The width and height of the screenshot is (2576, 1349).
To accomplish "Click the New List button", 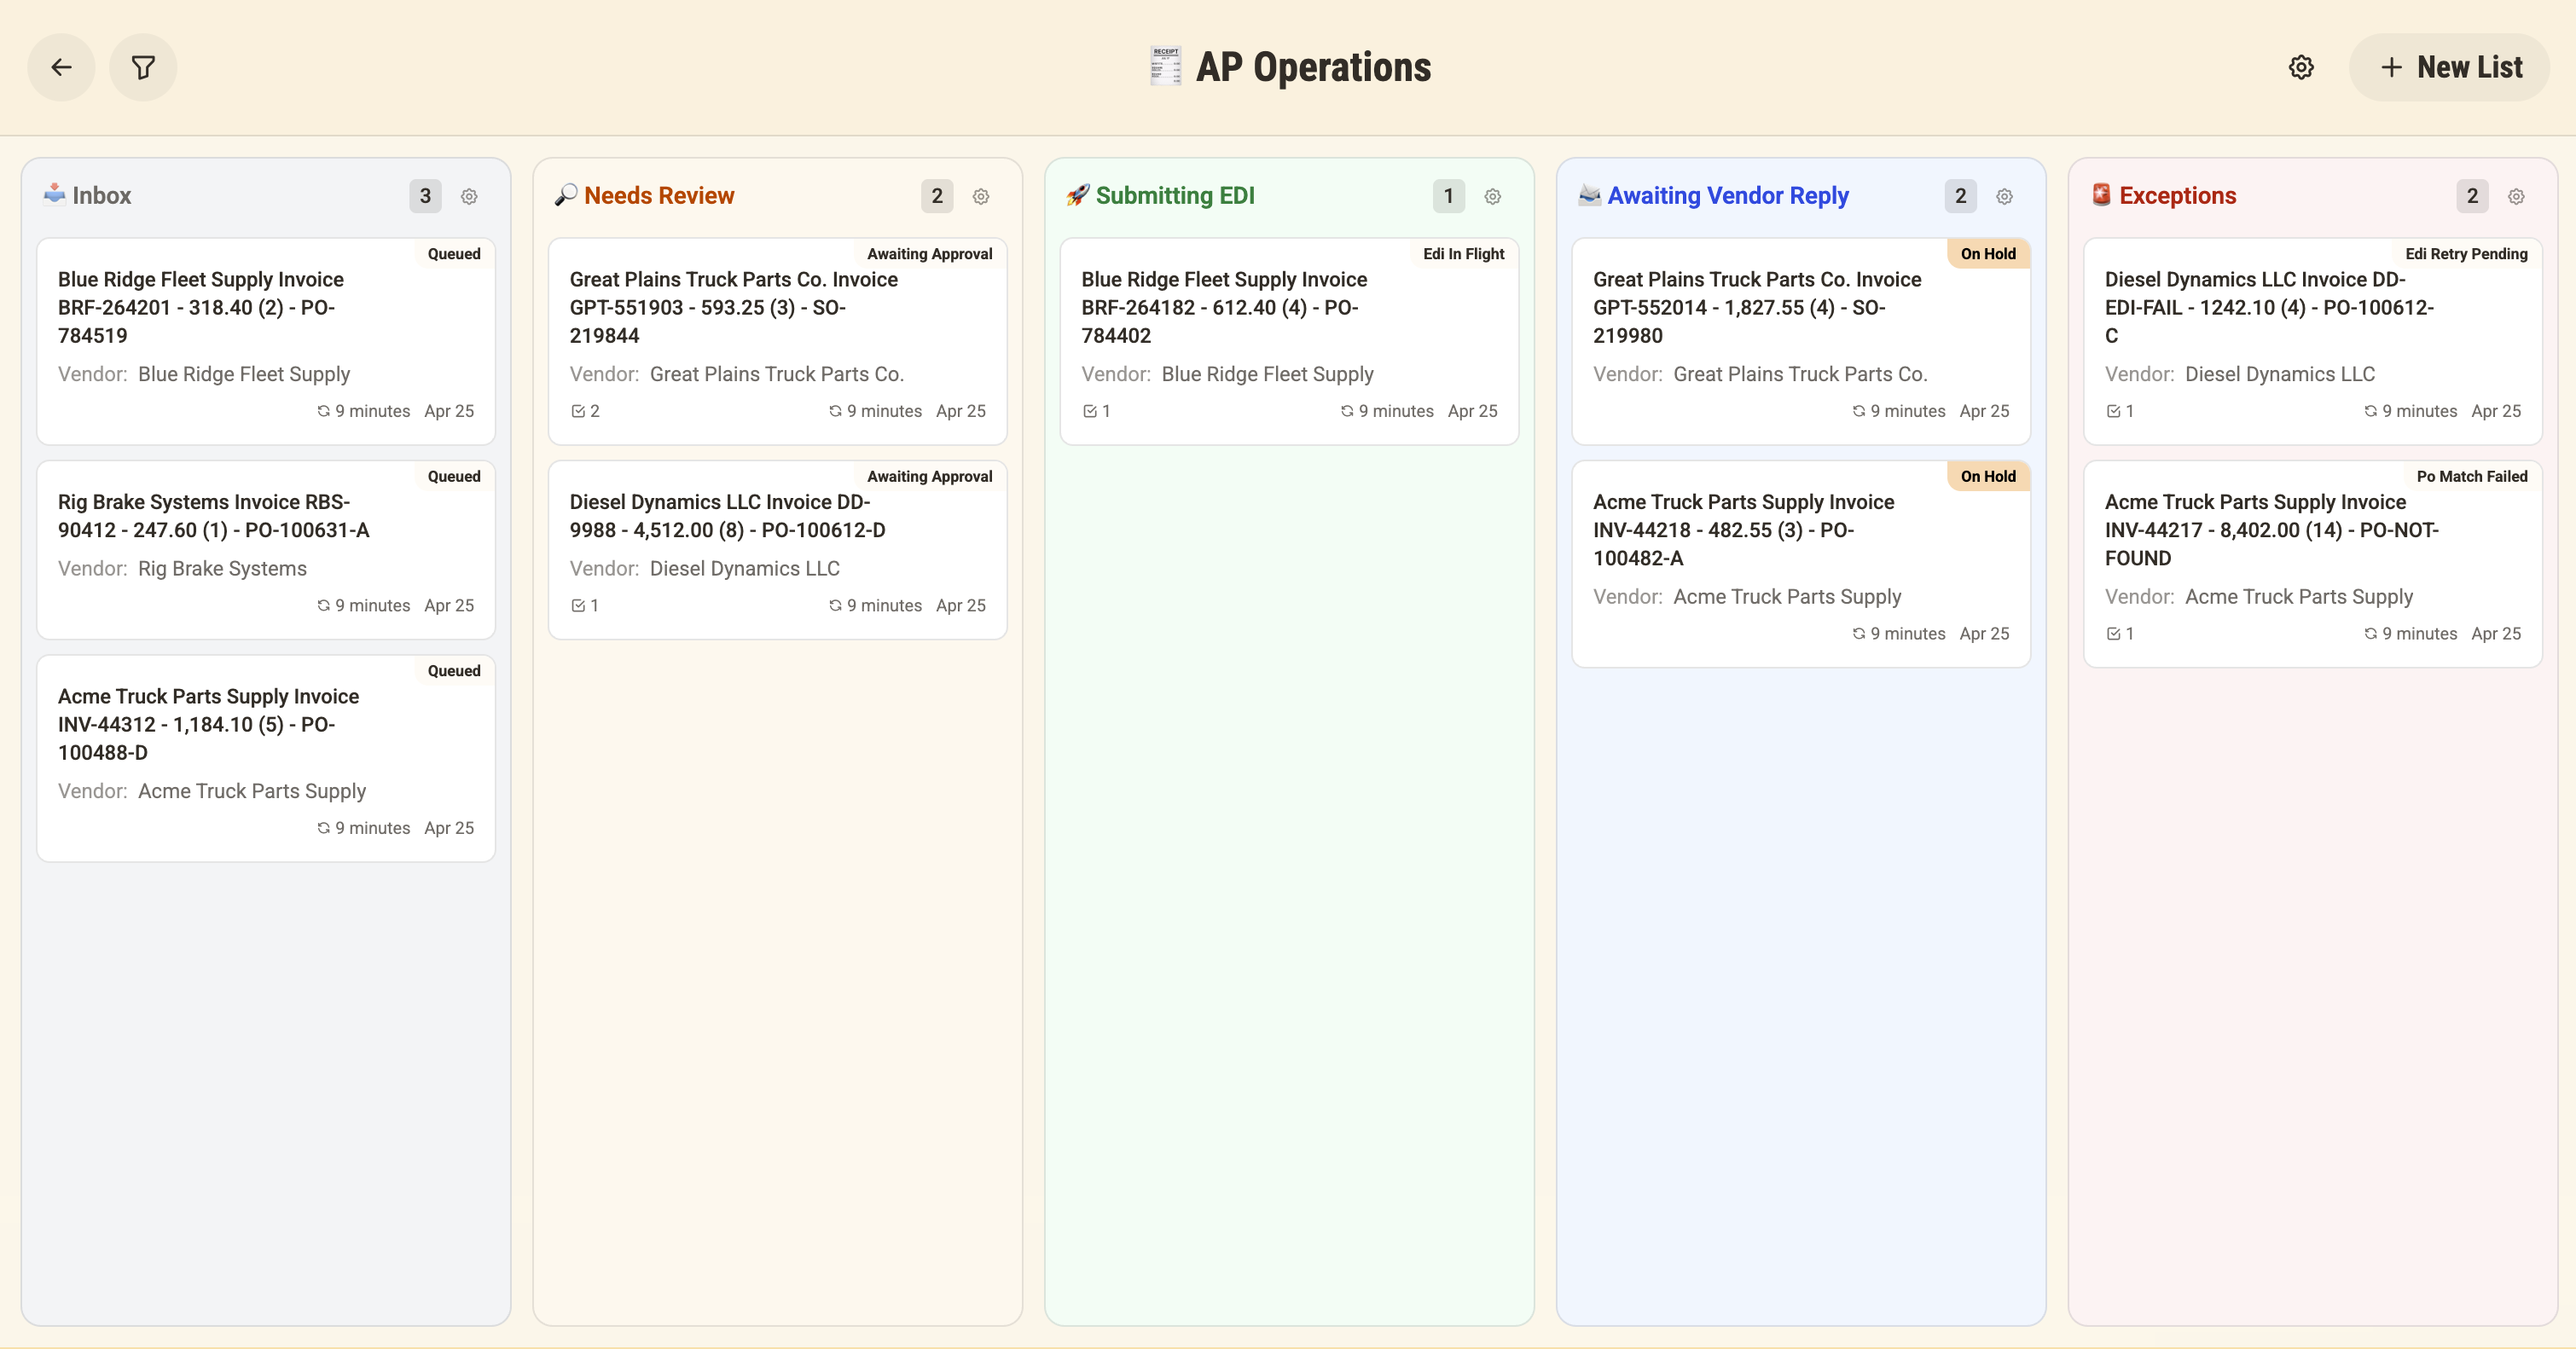I will 2449,67.
